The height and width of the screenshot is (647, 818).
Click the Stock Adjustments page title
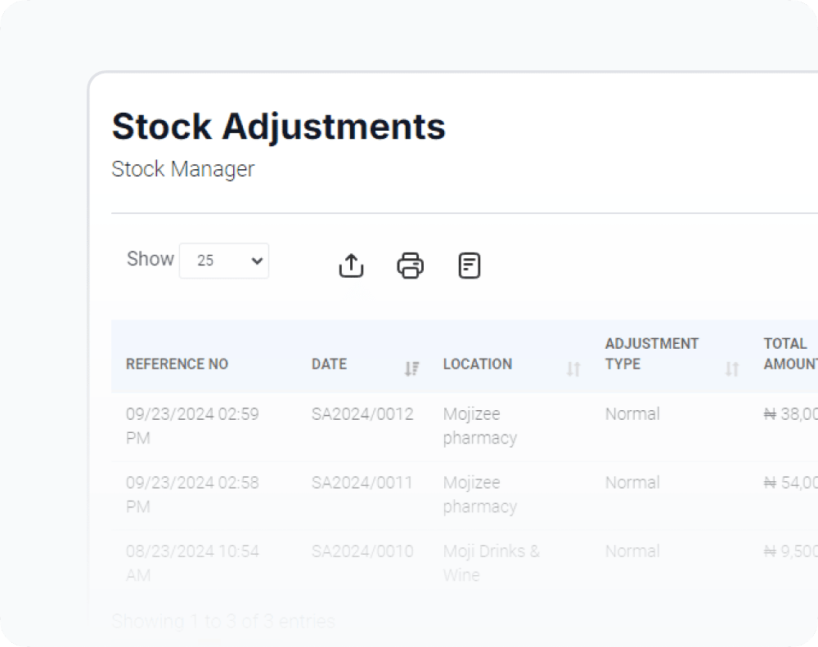(x=278, y=127)
